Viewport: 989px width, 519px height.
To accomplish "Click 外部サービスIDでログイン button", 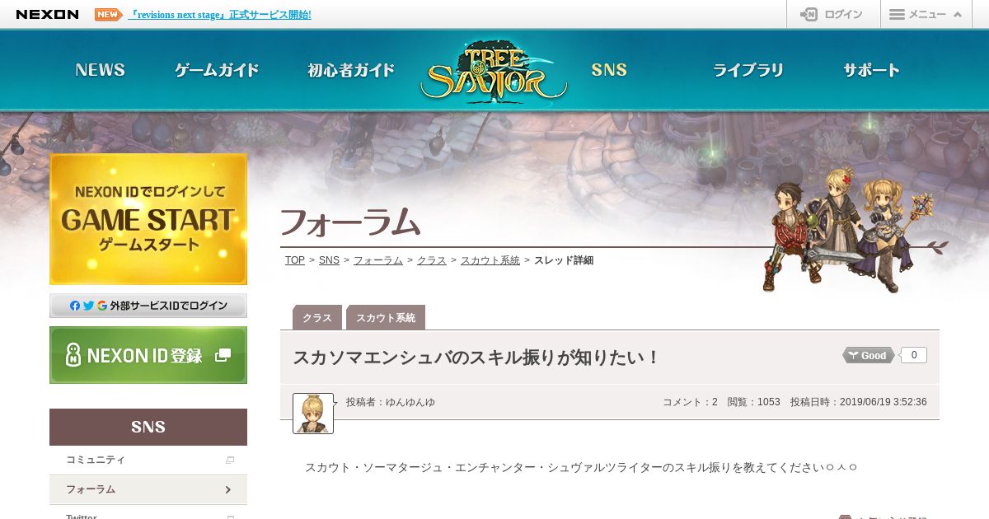I will (x=148, y=306).
